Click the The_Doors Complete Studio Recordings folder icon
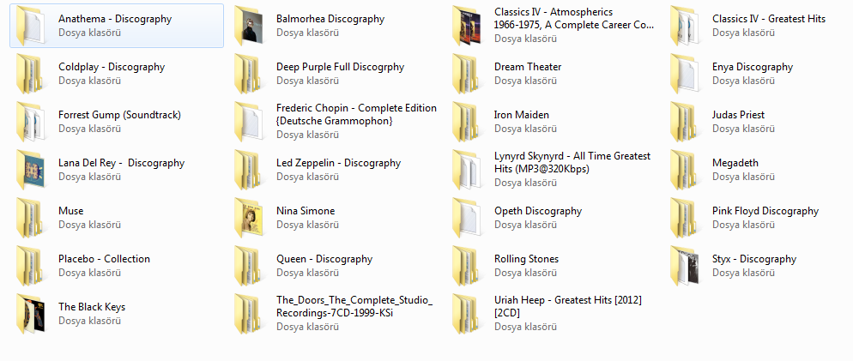The image size is (853, 361). (250, 314)
